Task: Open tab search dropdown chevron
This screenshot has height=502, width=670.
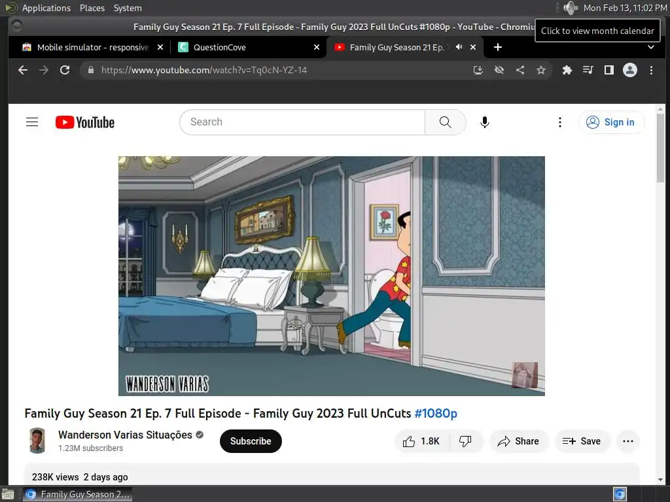Action: pyautogui.click(x=651, y=47)
